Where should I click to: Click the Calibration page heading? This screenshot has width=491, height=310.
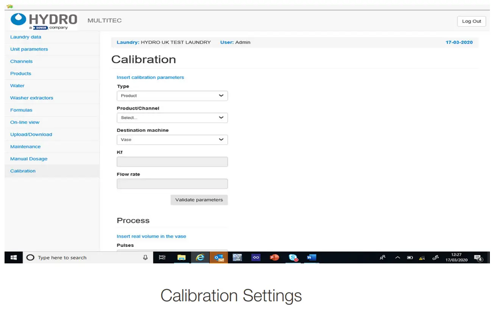click(143, 59)
